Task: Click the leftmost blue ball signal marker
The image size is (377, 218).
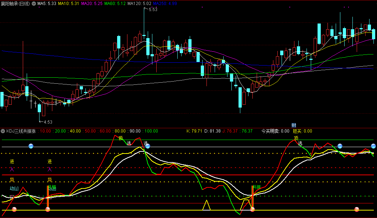Action: (x=31, y=146)
